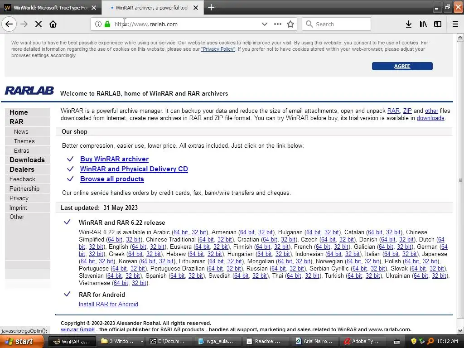Open the Privacy Policy link

tap(218, 49)
